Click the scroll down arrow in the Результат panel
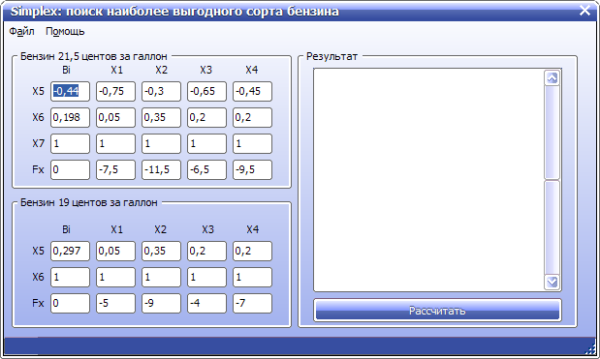600x359 pixels. click(x=552, y=282)
